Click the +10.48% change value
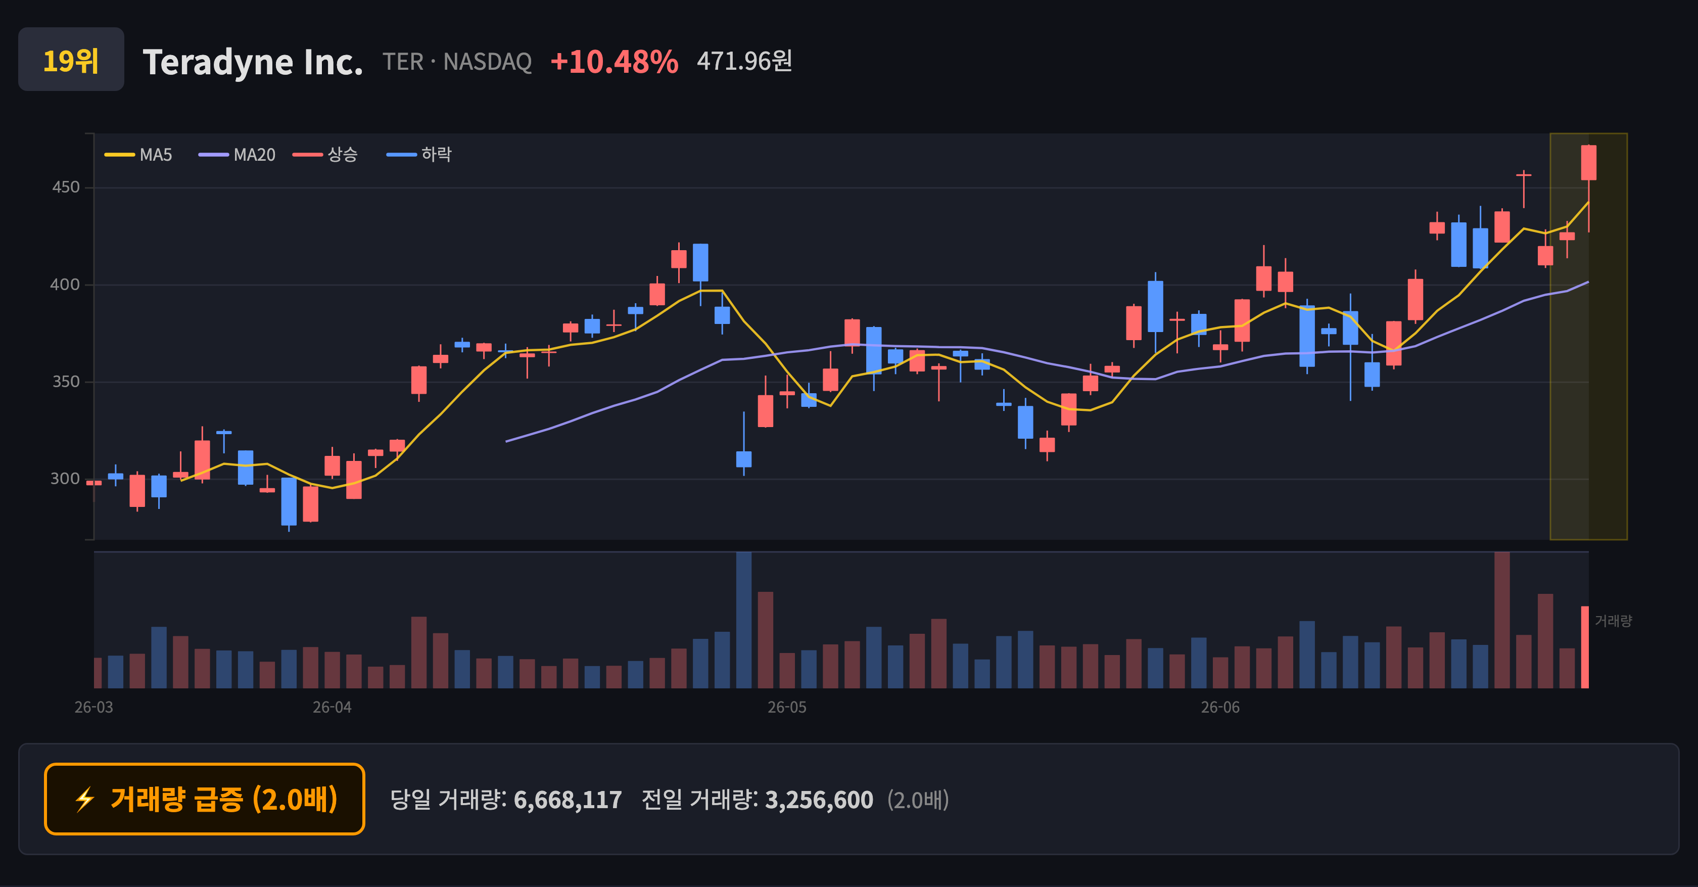This screenshot has height=887, width=1698. click(614, 62)
